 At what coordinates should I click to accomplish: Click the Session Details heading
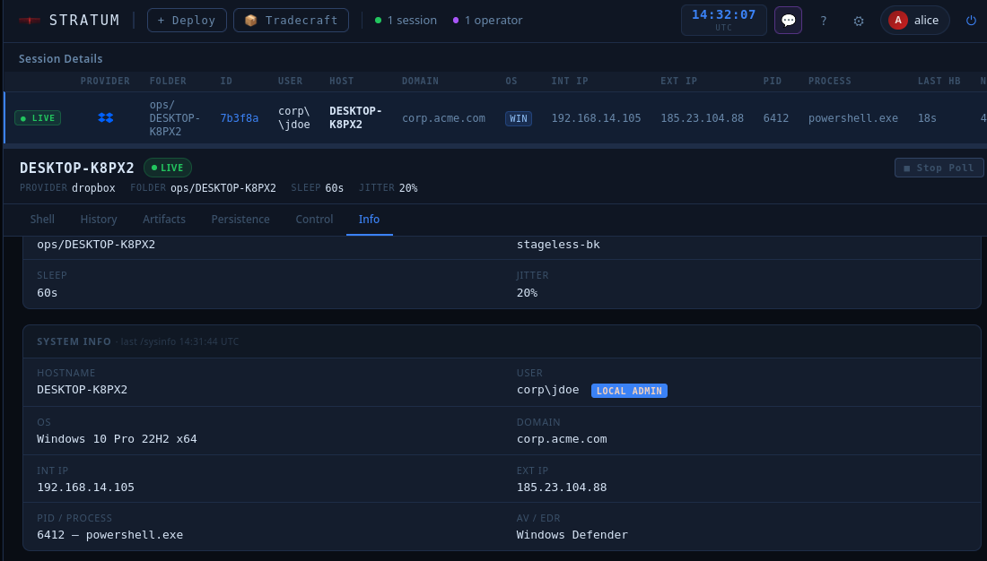pos(60,58)
